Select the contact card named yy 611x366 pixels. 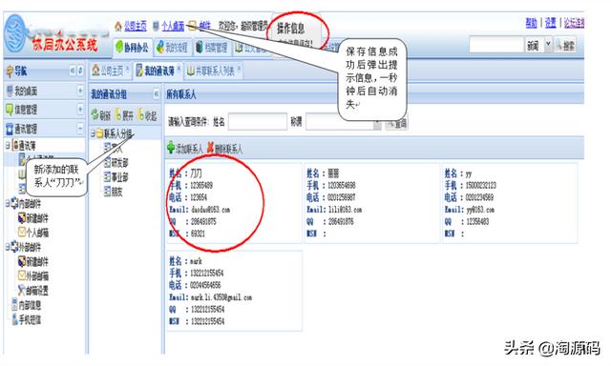click(x=510, y=203)
